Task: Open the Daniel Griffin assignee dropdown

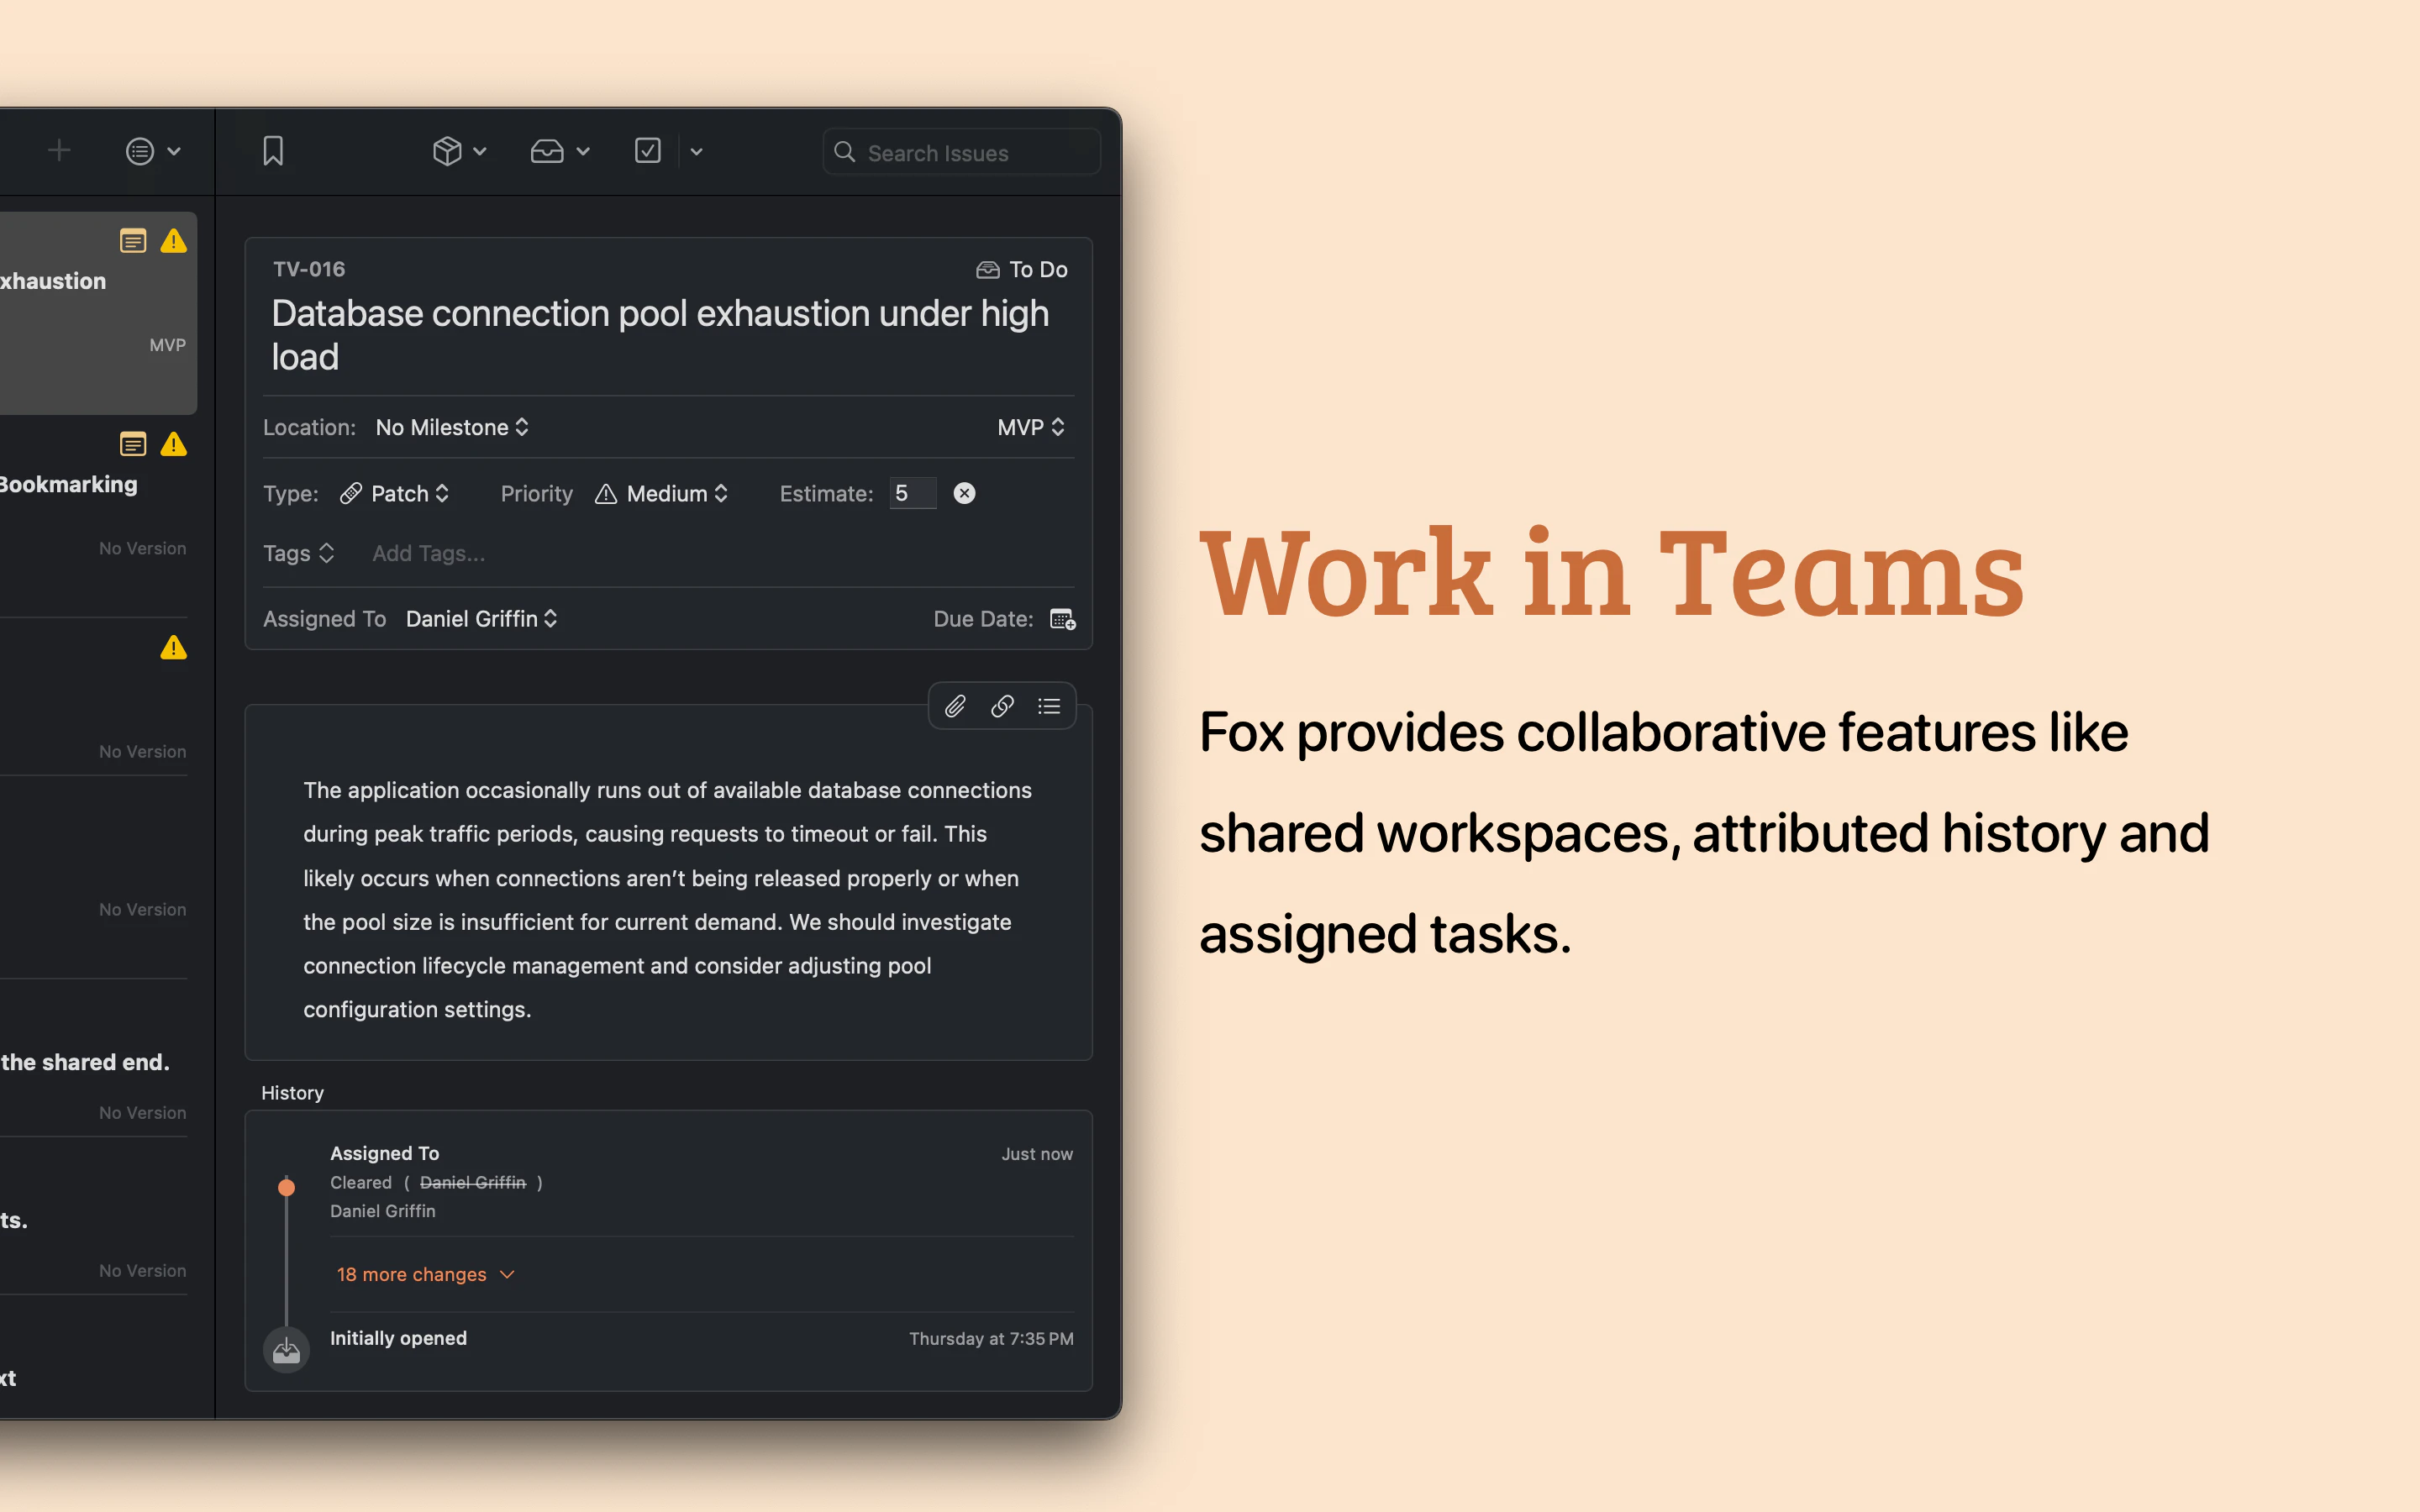Action: pyautogui.click(x=482, y=619)
